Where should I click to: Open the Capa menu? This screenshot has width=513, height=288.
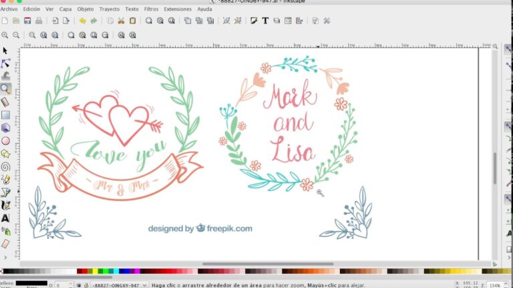point(65,9)
